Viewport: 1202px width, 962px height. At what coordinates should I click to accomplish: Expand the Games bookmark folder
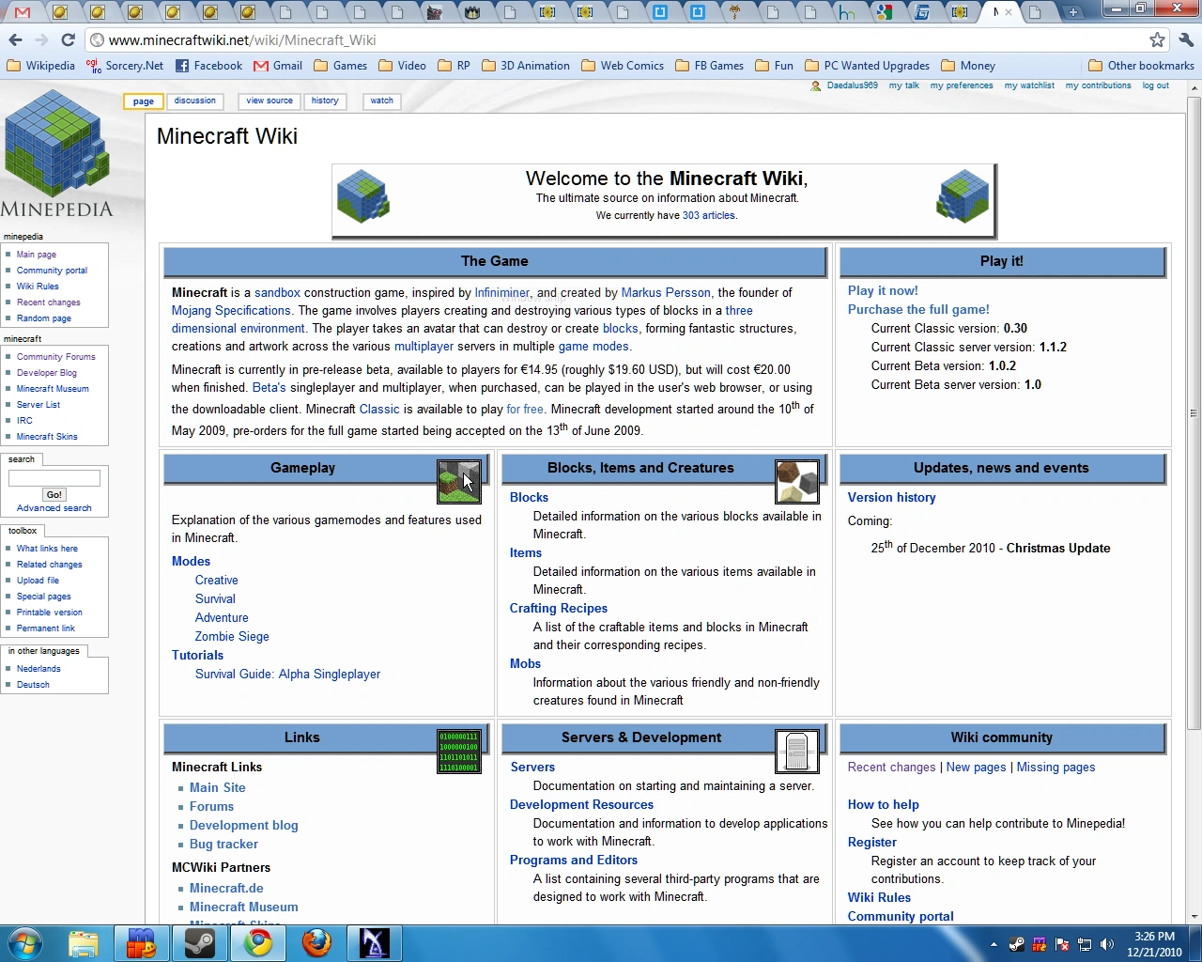(x=340, y=66)
